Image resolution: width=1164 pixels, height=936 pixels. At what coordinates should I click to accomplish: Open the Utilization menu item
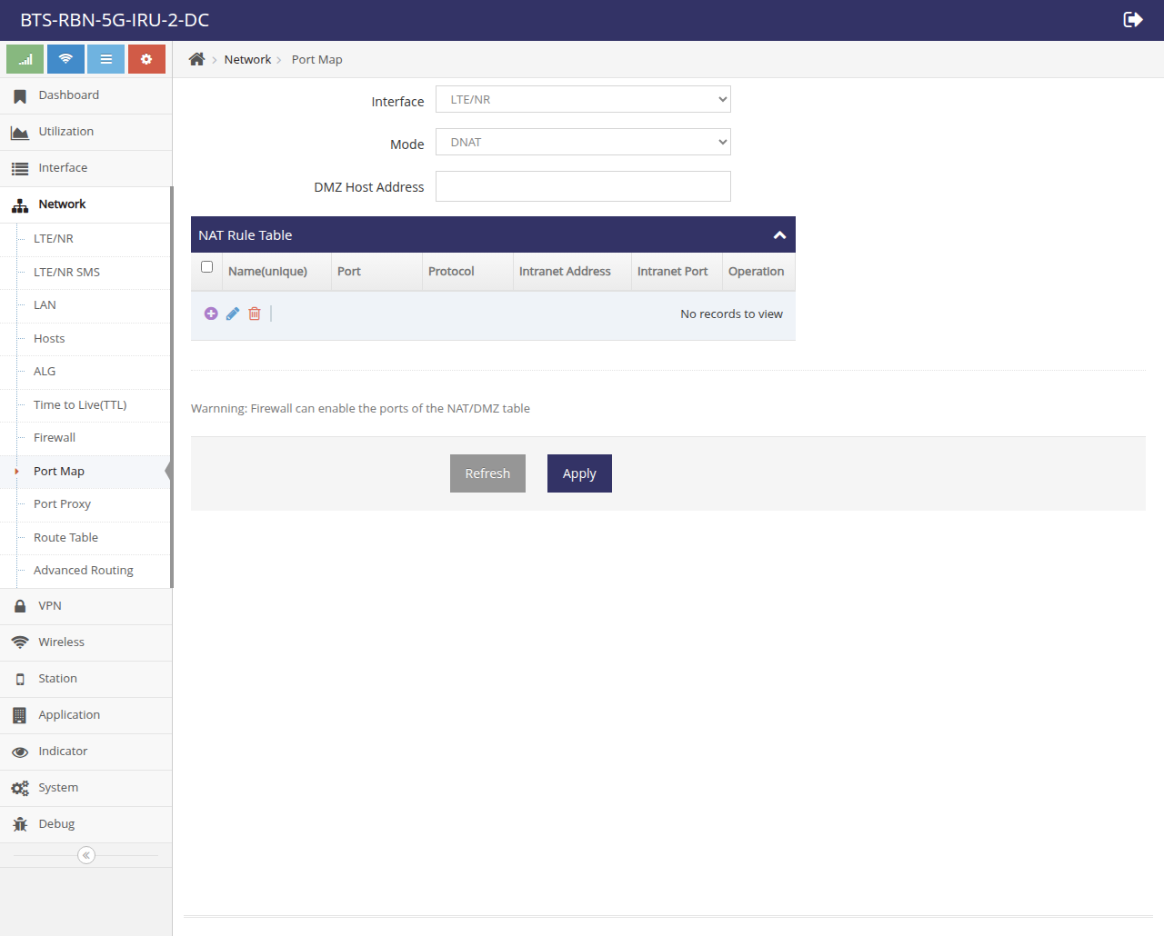coord(85,132)
